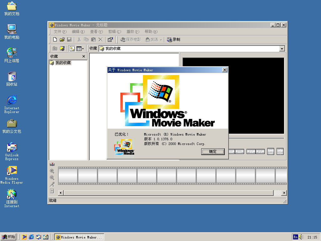The image size is (321, 241).
Task: Click the Internet Explorer quick launch icon
Action: pyautogui.click(x=31, y=237)
